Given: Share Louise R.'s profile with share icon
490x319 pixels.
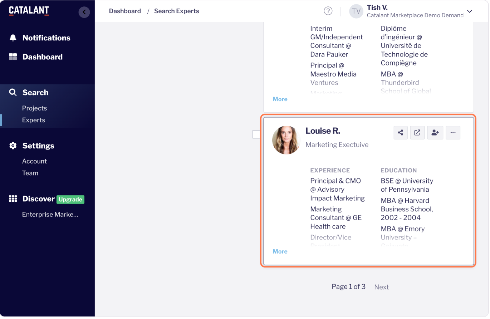Looking at the screenshot, I should (x=401, y=133).
